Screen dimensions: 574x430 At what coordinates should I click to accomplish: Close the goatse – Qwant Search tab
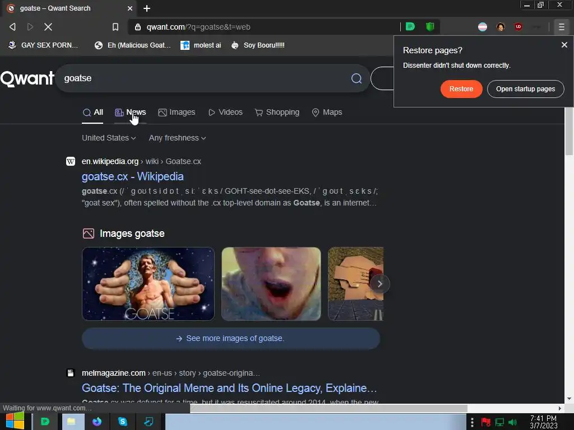pos(130,8)
